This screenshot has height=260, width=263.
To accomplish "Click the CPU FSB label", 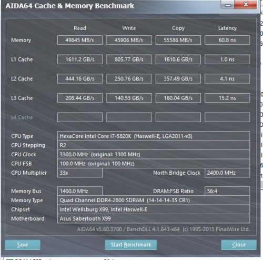I will coord(22,164).
